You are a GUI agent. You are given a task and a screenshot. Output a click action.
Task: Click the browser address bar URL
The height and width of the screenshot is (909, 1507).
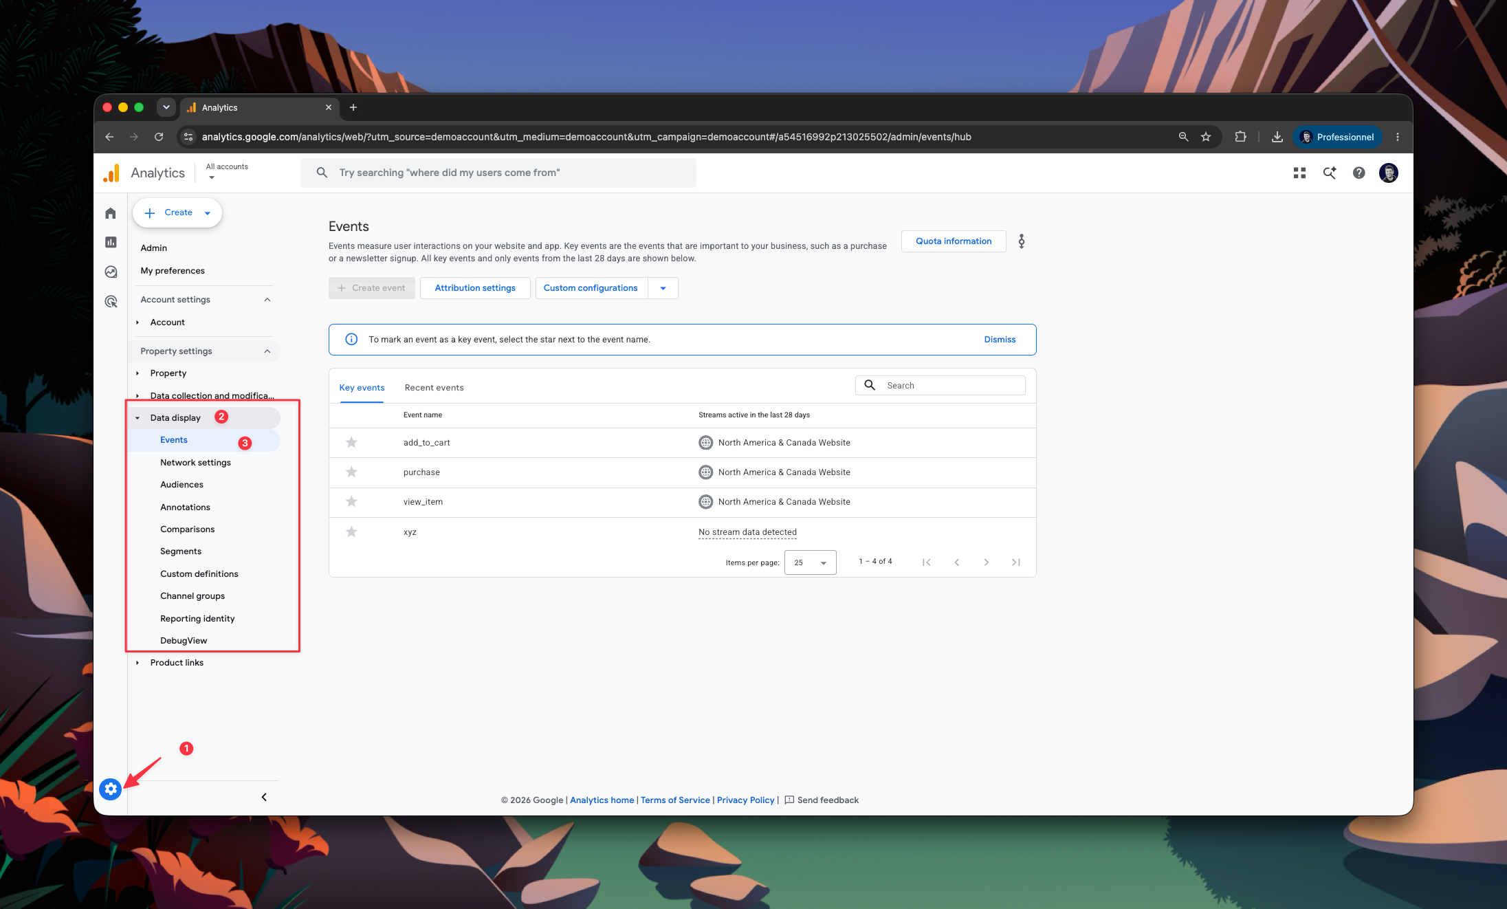pyautogui.click(x=586, y=137)
